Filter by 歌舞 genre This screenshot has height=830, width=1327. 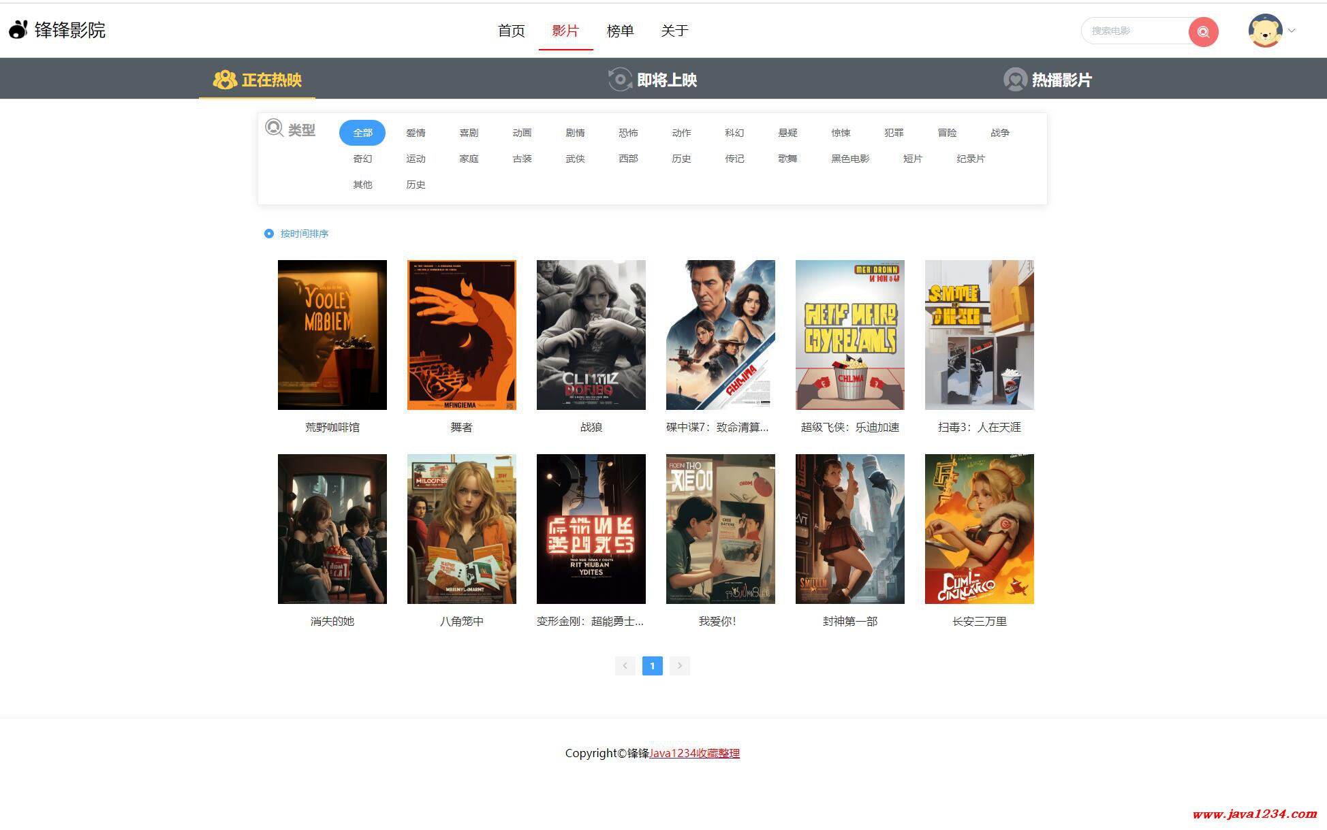[x=787, y=159]
